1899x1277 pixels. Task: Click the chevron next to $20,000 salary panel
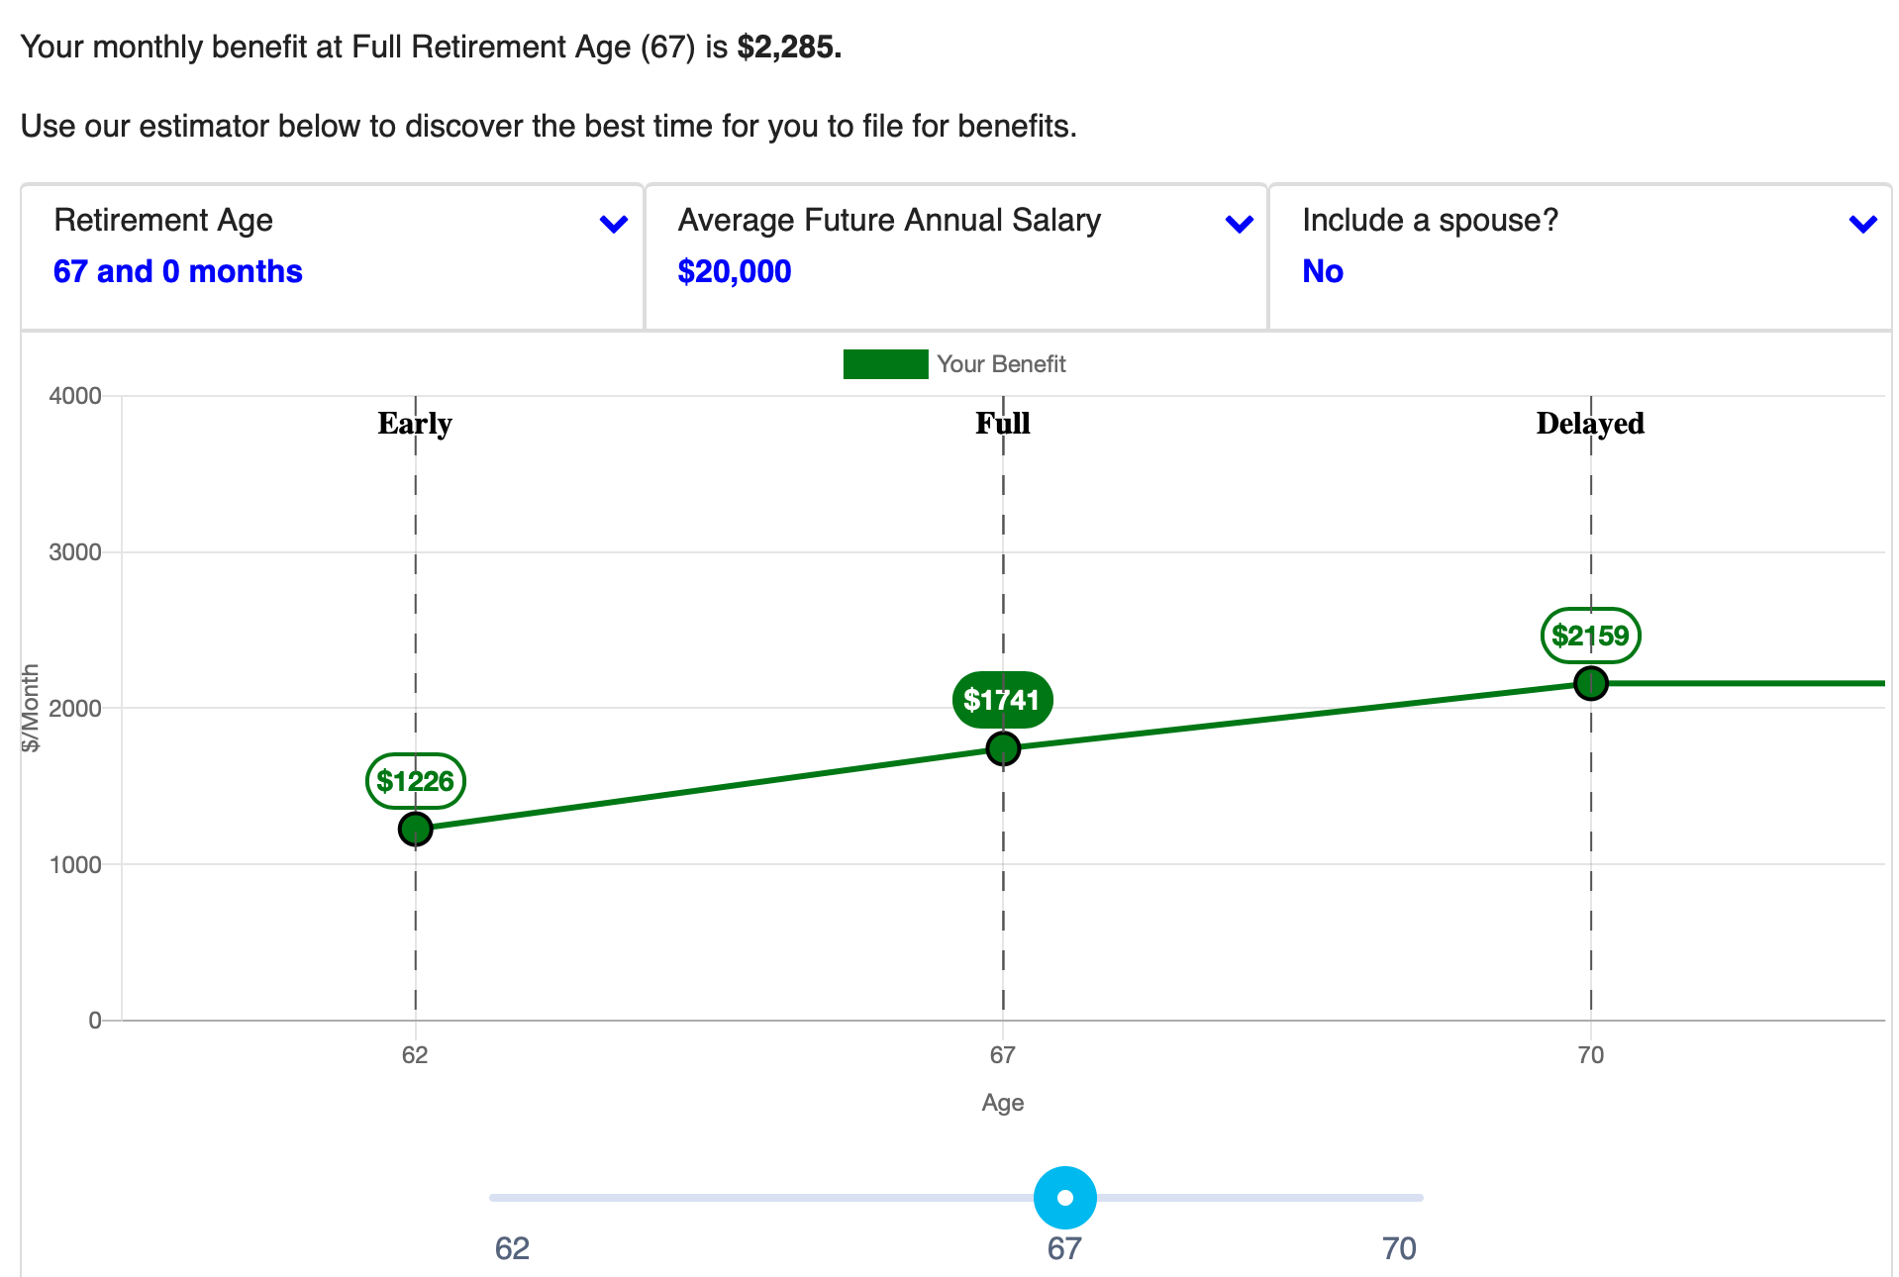point(1238,224)
